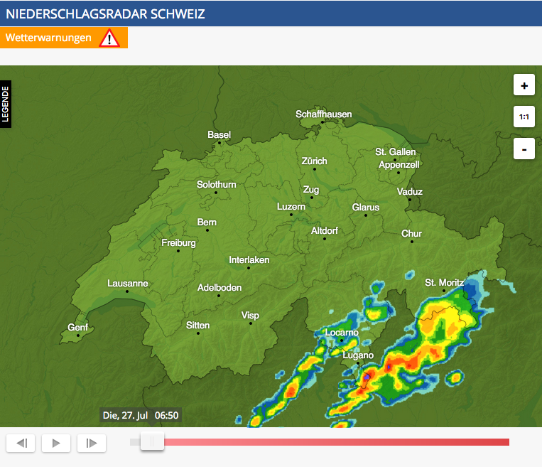This screenshot has width=542, height=467.
Task: Step back one radar frame
Action: click(21, 443)
